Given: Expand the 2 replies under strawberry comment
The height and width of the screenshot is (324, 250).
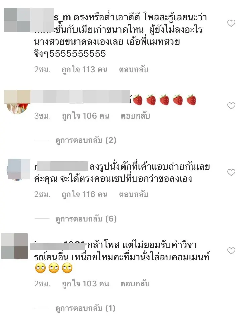Looking at the screenshot, I should (x=86, y=140).
